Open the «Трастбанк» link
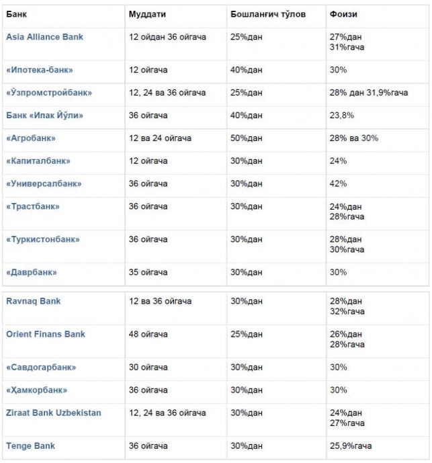432x463 pixels. tap(33, 207)
